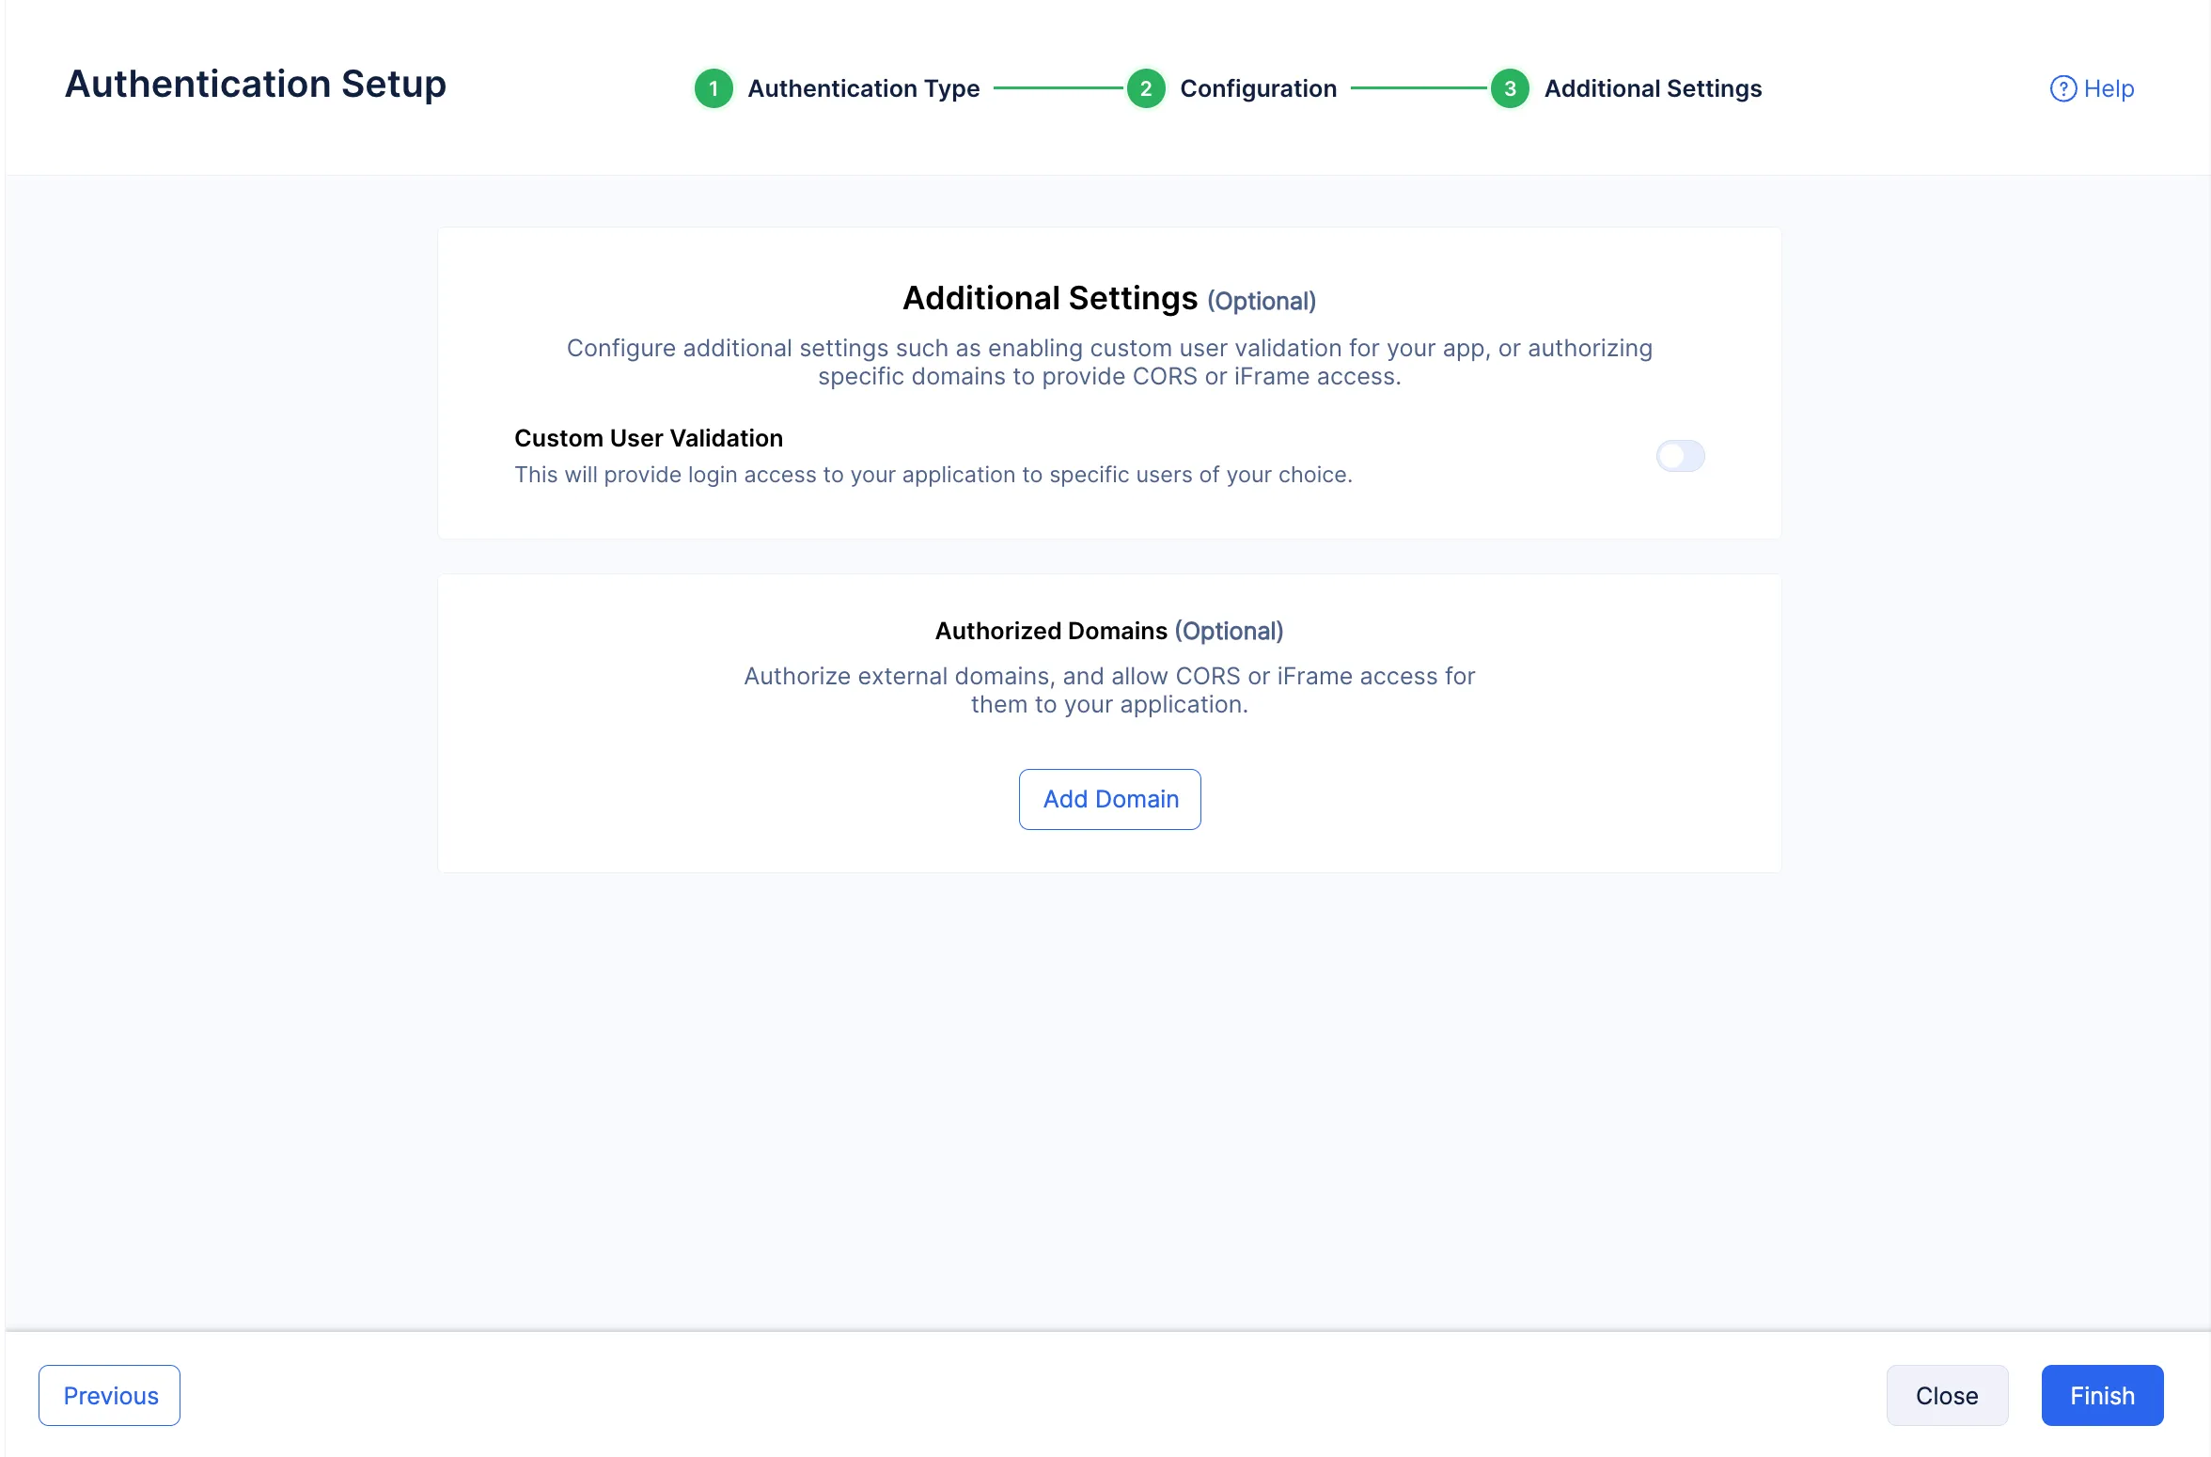This screenshot has height=1457, width=2211.
Task: Click Finish to complete authentication setup
Action: pos(2102,1395)
